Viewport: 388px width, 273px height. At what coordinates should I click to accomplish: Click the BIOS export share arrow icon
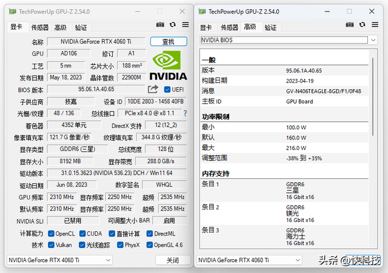pyautogui.click(x=153, y=89)
